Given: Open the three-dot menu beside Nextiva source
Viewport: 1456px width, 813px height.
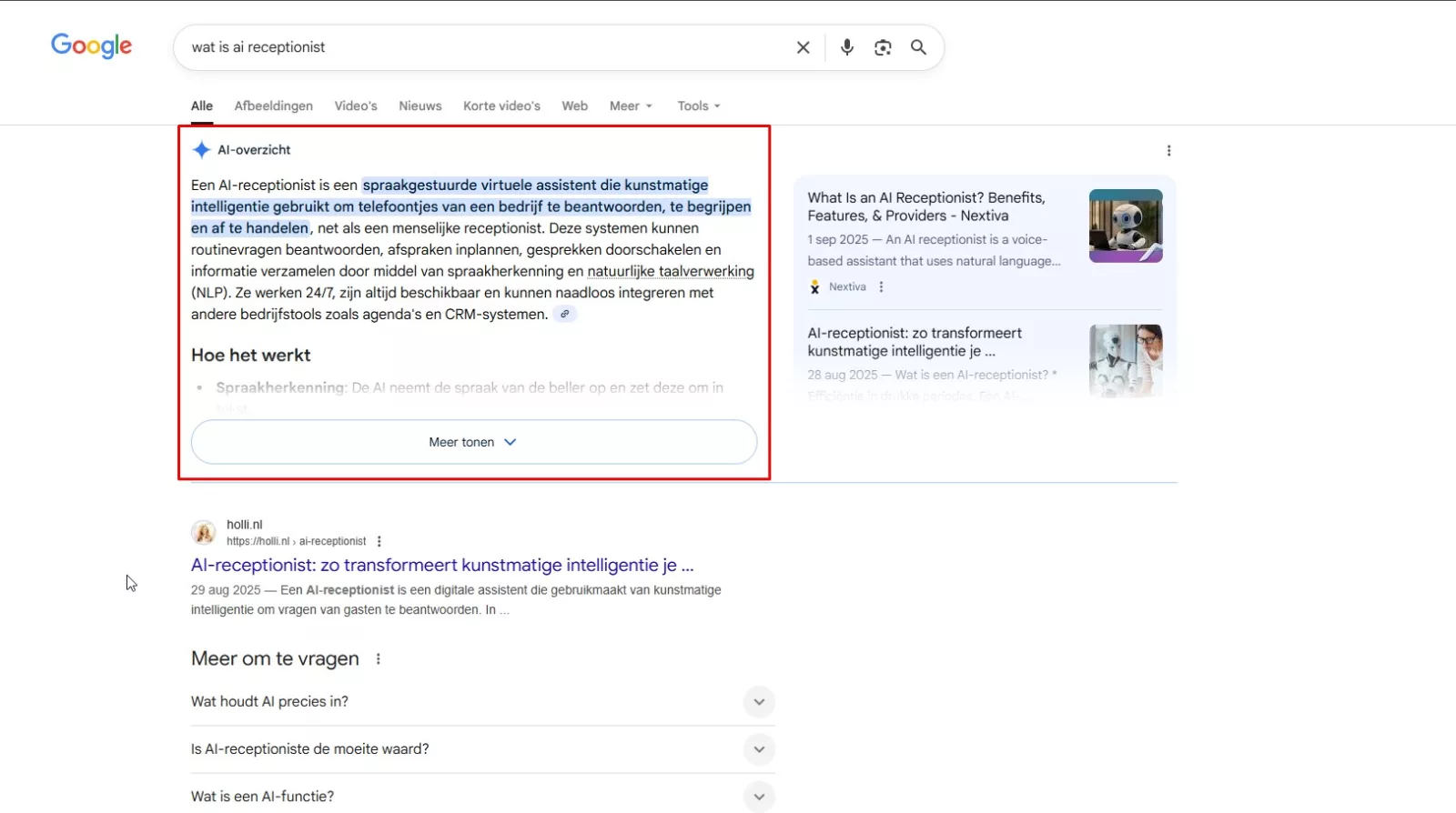Looking at the screenshot, I should (x=881, y=287).
